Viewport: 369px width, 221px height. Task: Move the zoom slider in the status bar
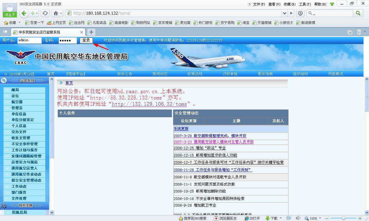tap(343, 218)
